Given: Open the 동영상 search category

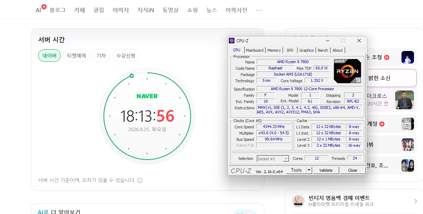Looking at the screenshot, I should (171, 10).
